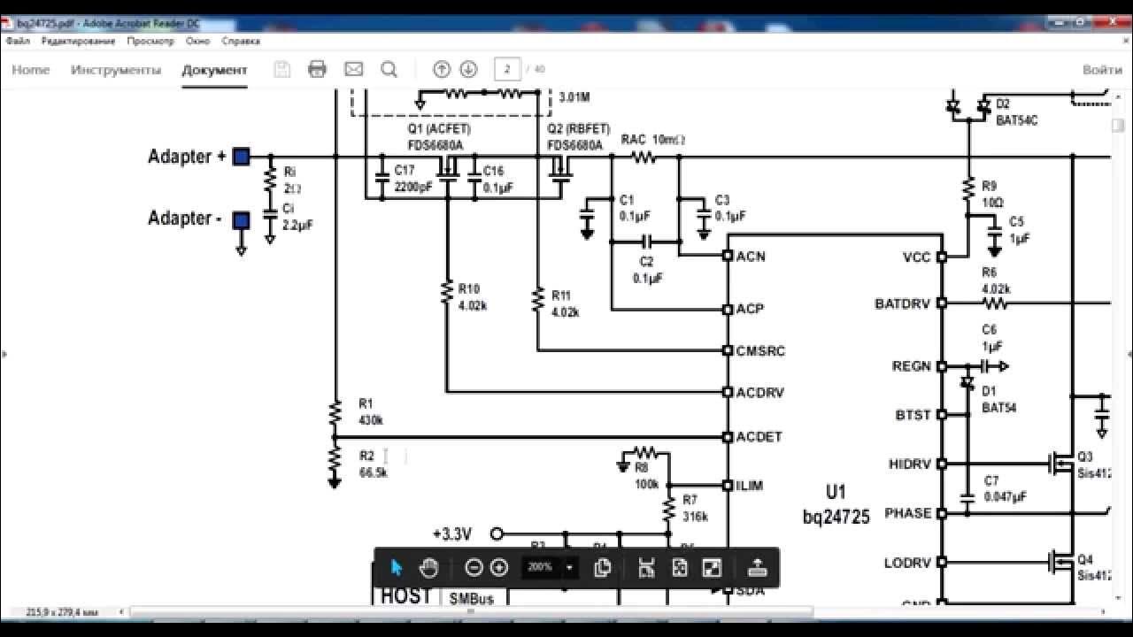The height and width of the screenshot is (637, 1133).
Task: Click the 'R7 316k' resistor label
Action: 695,508
